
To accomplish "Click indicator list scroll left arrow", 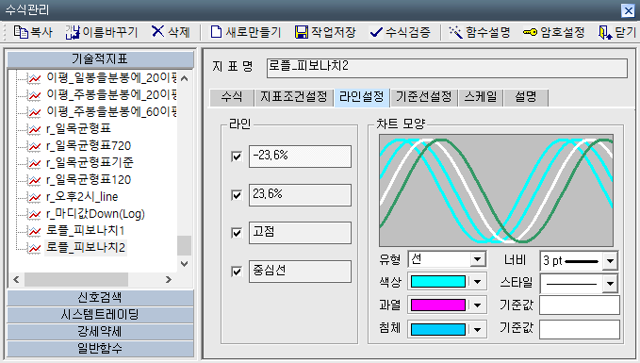I will pyautogui.click(x=16, y=280).
